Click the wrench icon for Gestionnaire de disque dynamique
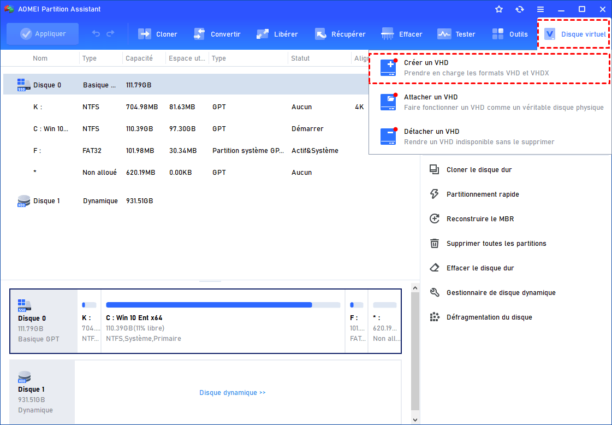 pos(435,293)
